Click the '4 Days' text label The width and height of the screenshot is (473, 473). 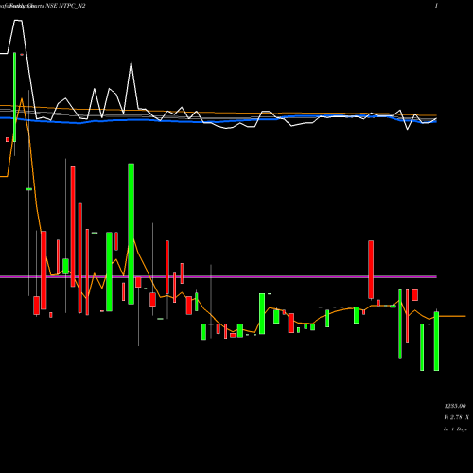click(459, 429)
